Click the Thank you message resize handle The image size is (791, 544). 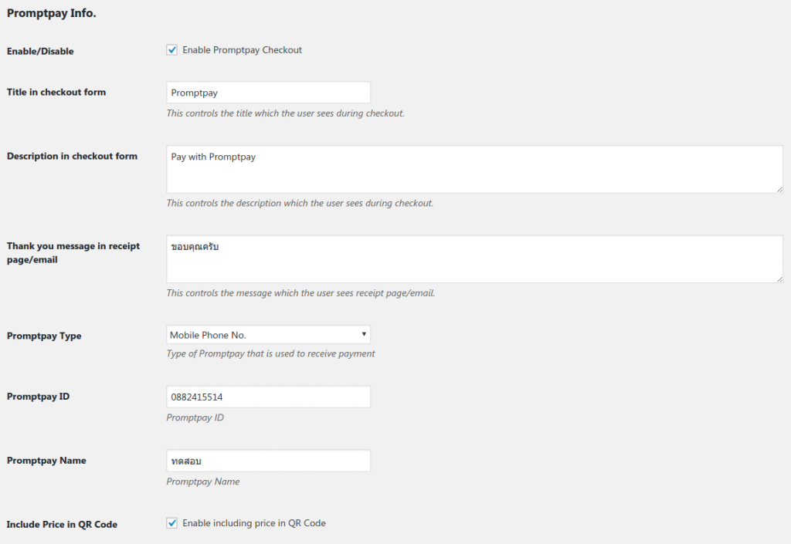tap(779, 279)
